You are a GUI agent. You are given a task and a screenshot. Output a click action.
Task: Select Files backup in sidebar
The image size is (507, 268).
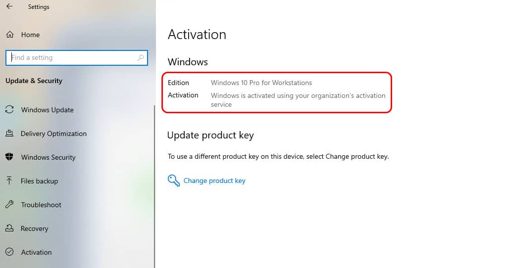point(39,181)
